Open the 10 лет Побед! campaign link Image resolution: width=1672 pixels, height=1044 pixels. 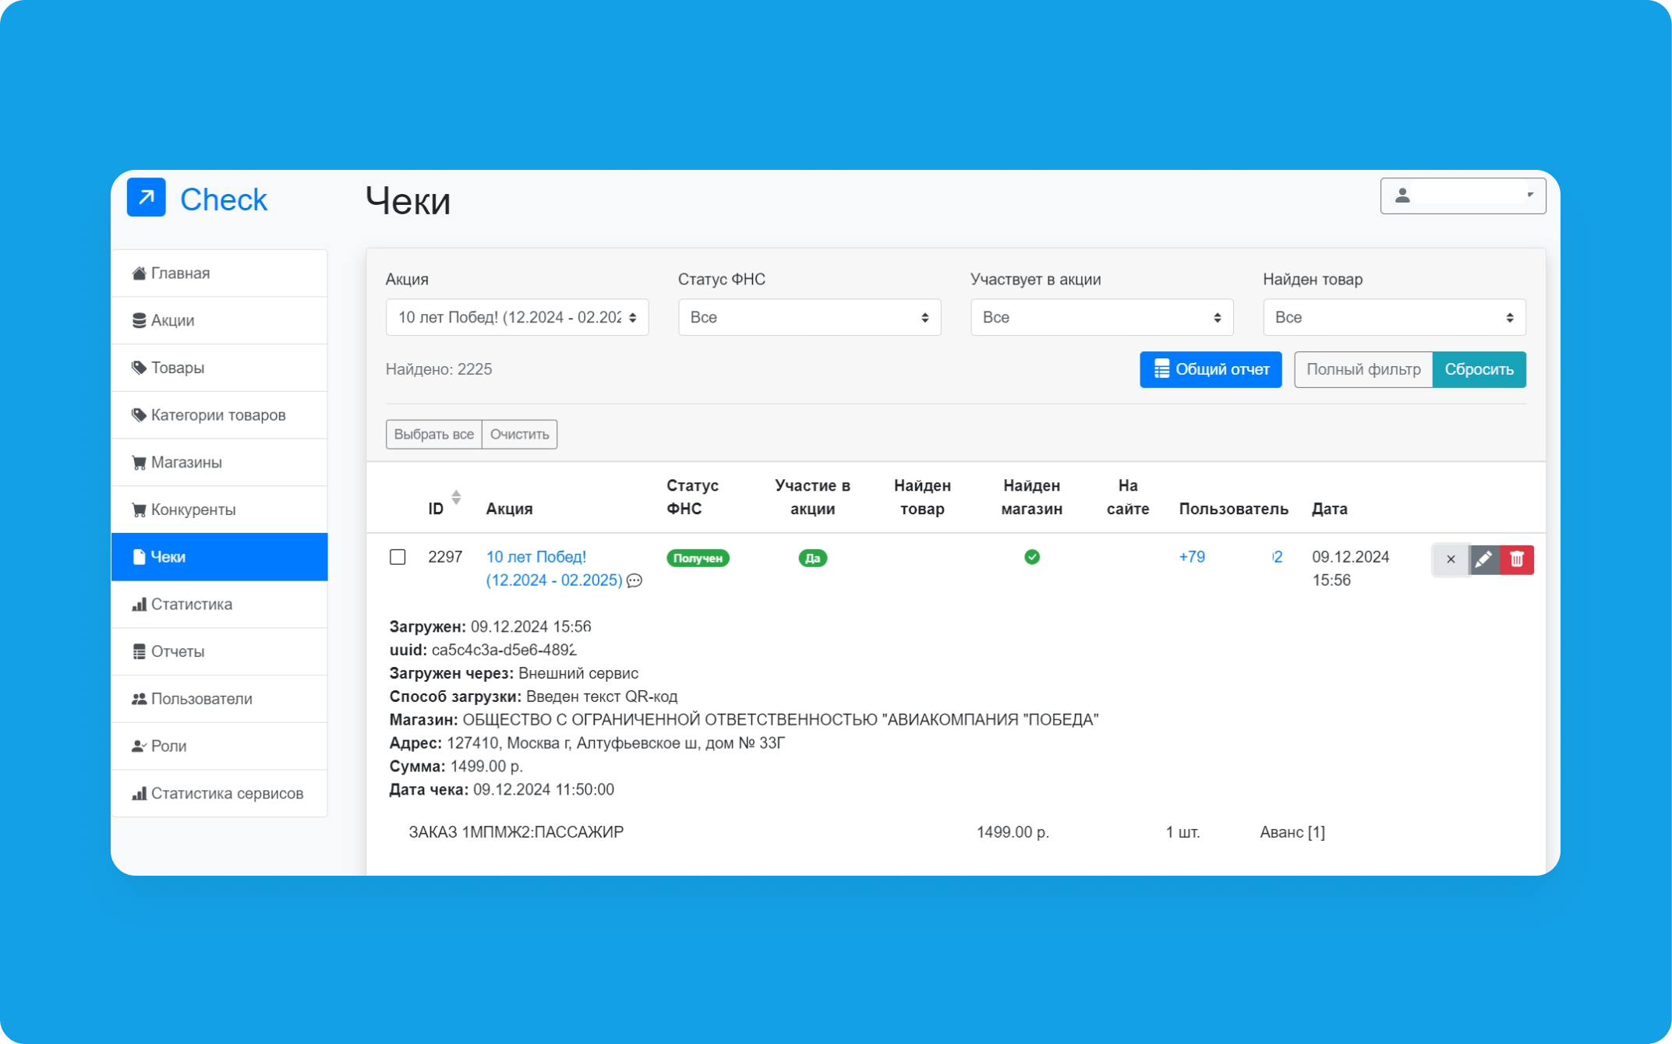536,557
